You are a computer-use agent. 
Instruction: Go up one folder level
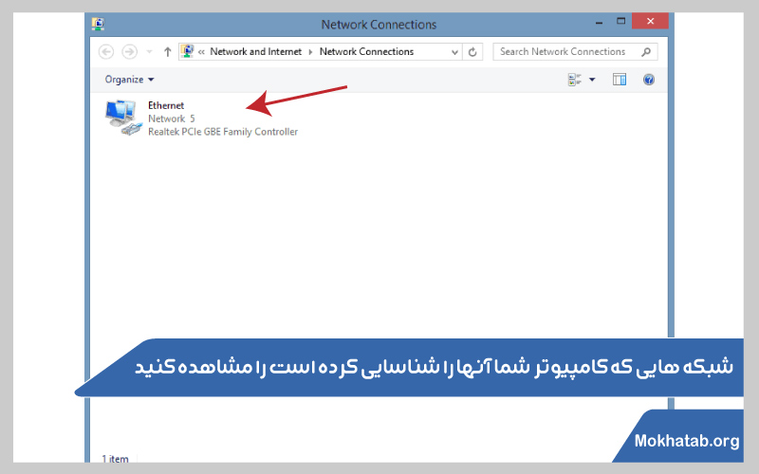168,52
